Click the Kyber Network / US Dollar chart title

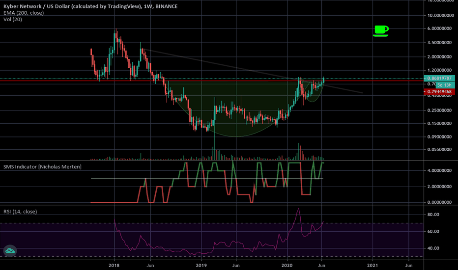pyautogui.click(x=90, y=6)
